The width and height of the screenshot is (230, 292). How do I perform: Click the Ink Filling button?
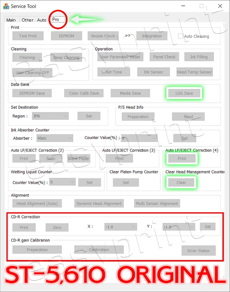(x=199, y=57)
